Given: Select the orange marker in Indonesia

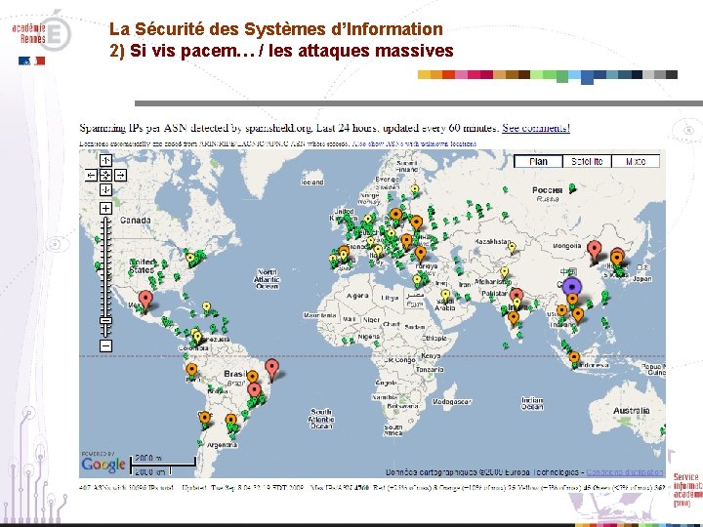Looking at the screenshot, I should coord(574,358).
